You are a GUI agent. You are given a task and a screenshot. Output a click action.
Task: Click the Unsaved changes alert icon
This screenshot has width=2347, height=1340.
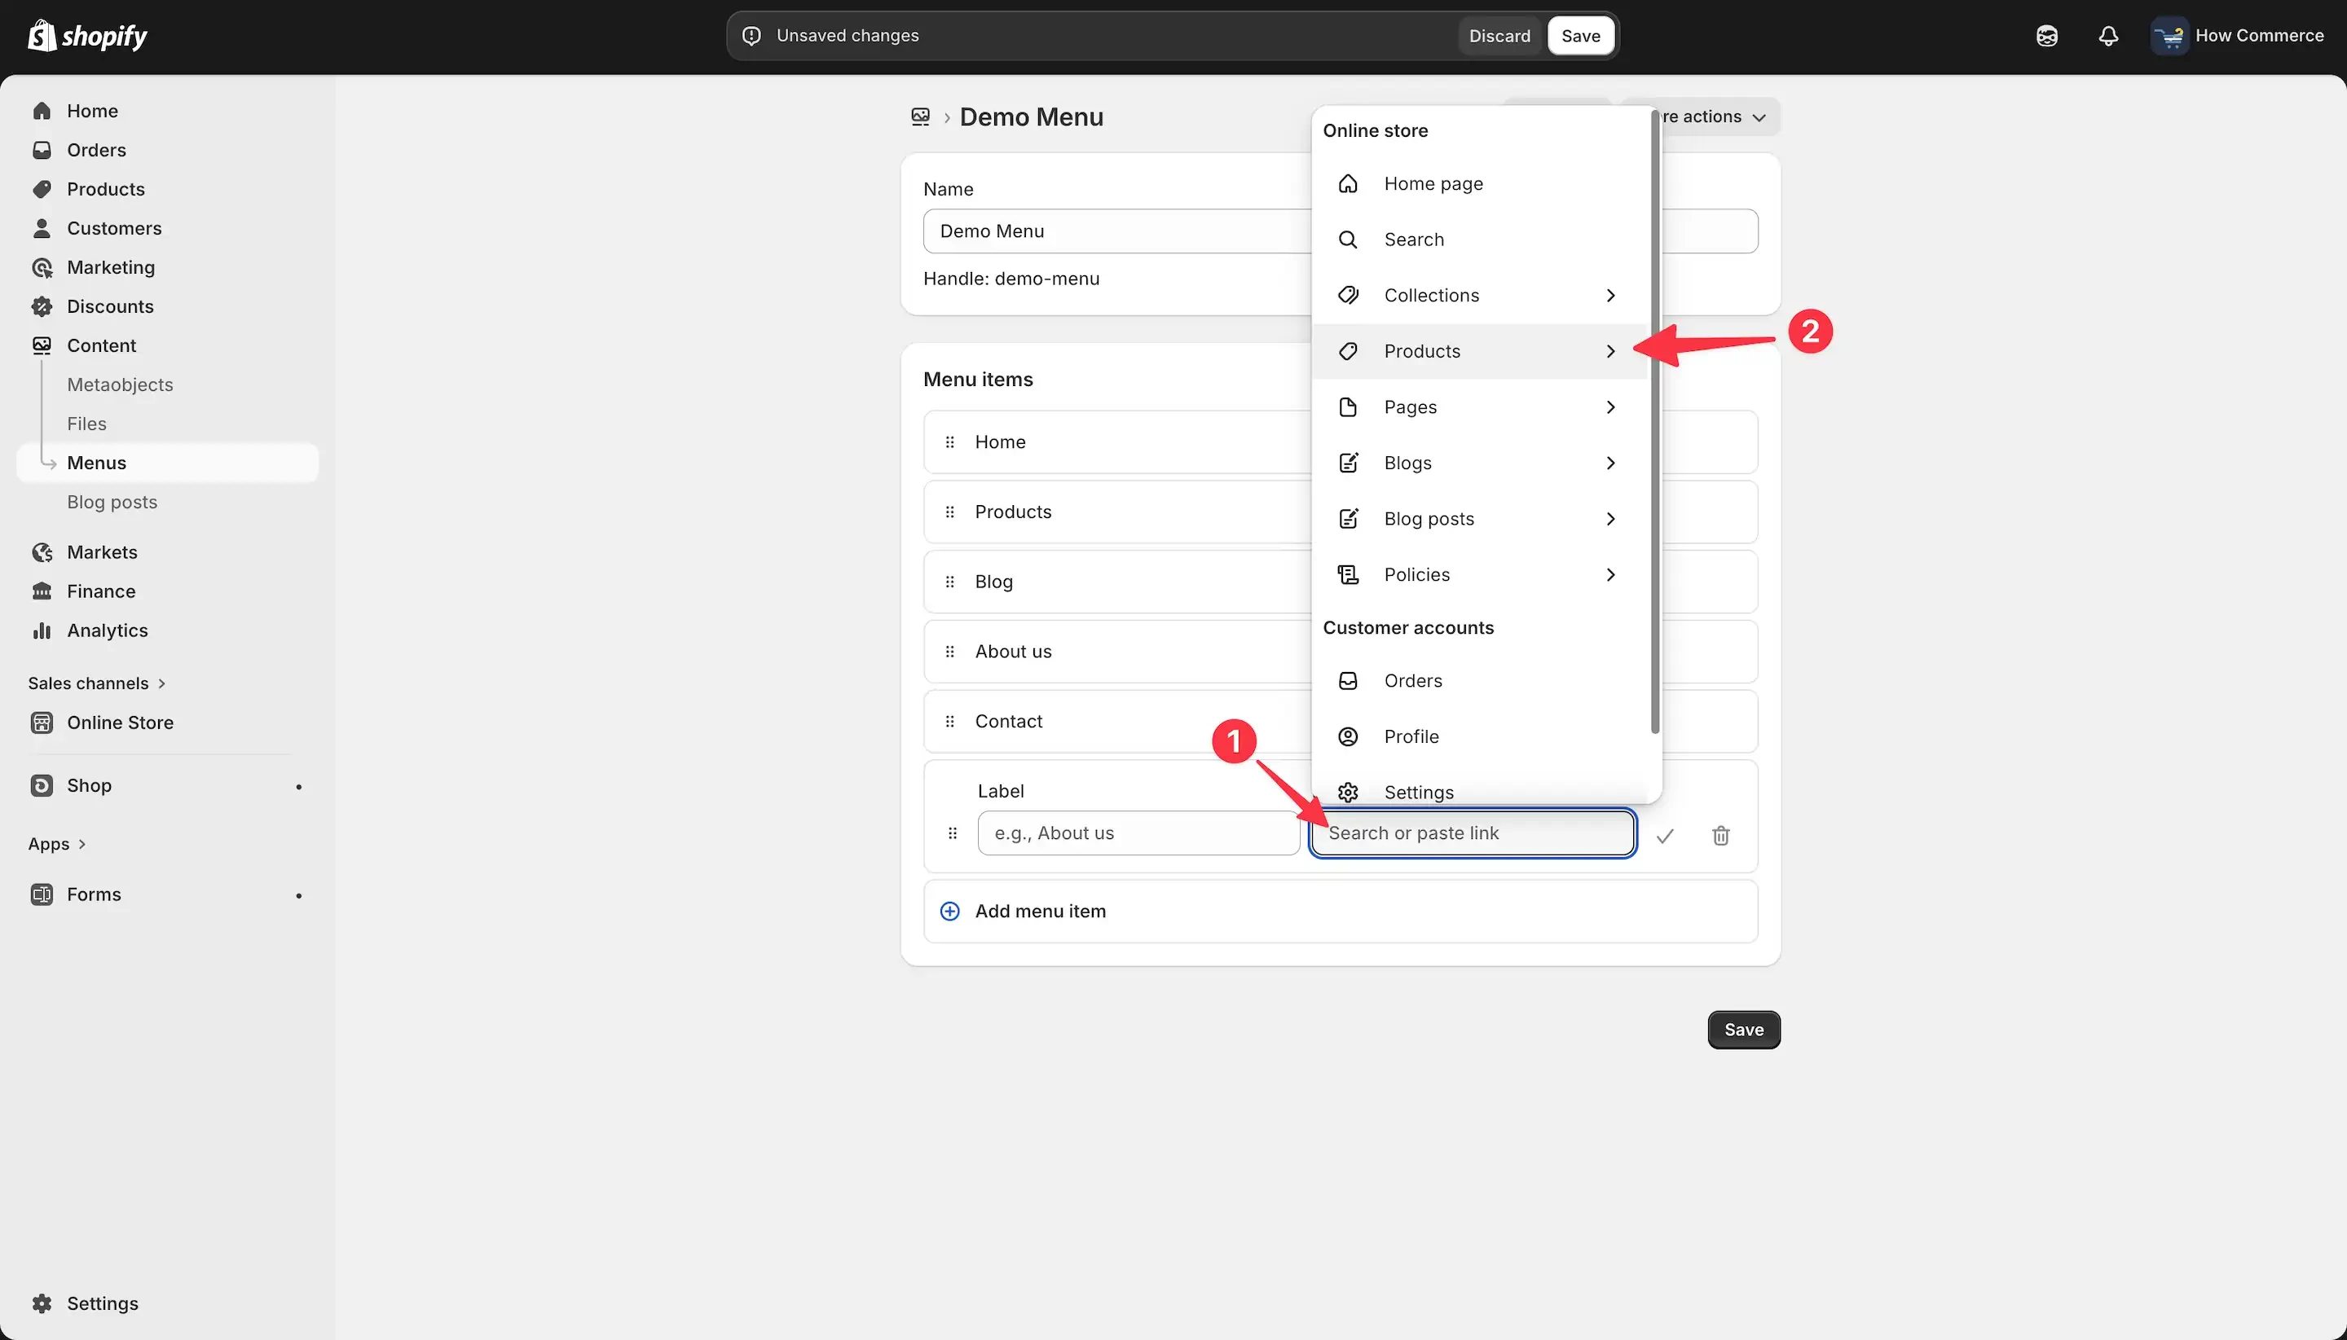[751, 36]
